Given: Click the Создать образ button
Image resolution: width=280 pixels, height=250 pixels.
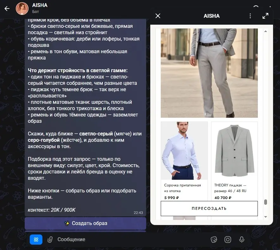Looking at the screenshot, I should [x=85, y=223].
